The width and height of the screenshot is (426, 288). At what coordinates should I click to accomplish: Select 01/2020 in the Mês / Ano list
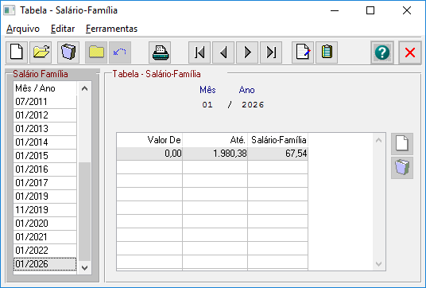coord(45,224)
